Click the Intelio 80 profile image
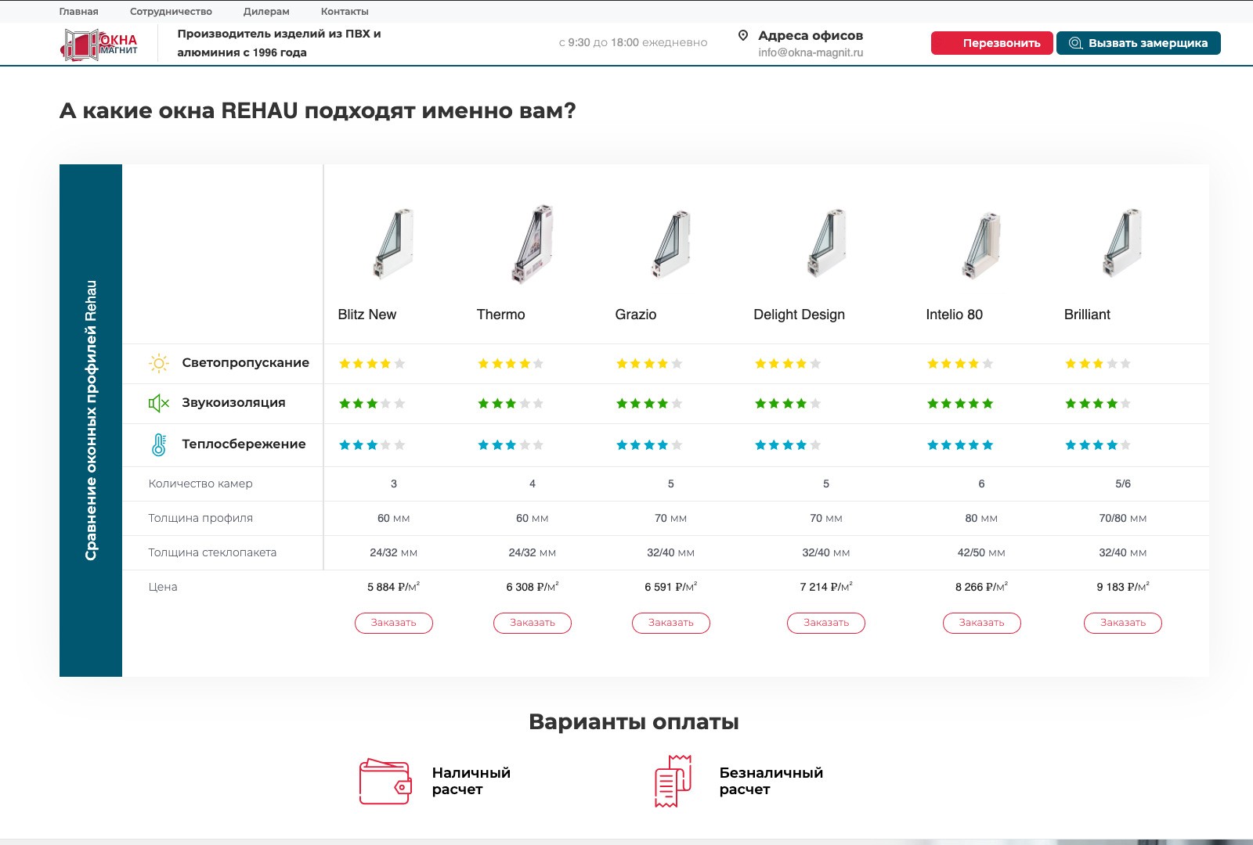Image resolution: width=1253 pixels, height=845 pixels. (x=981, y=244)
